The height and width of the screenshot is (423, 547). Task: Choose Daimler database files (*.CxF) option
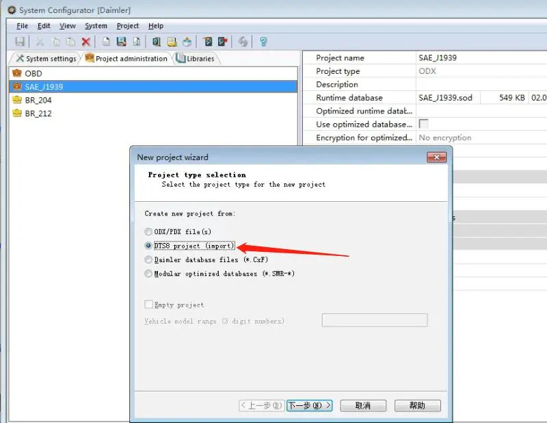[149, 260]
